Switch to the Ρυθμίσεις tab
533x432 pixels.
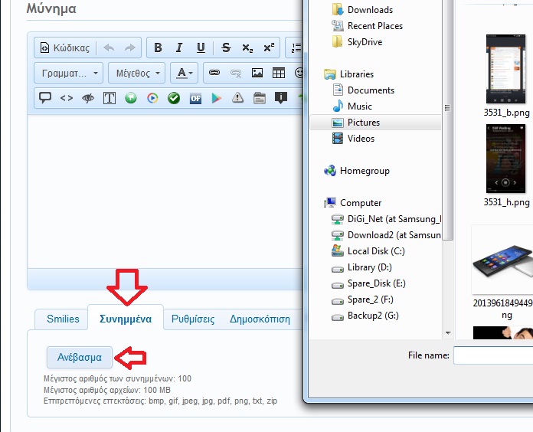pos(193,319)
